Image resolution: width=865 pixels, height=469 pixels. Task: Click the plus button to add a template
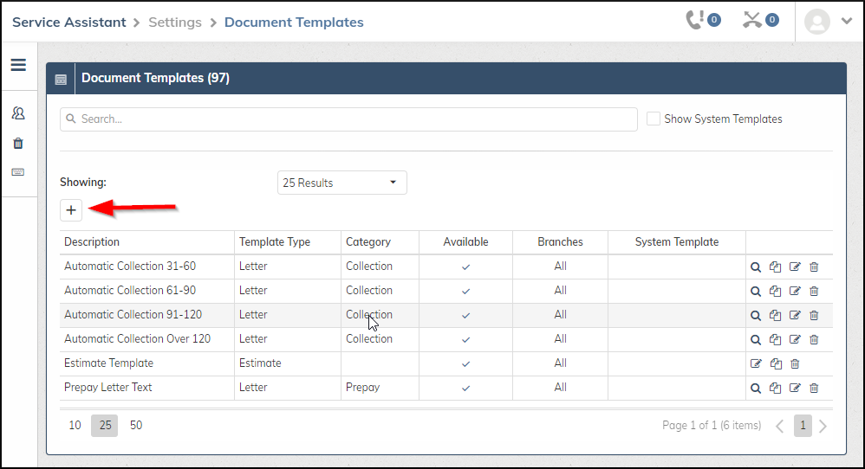(71, 209)
